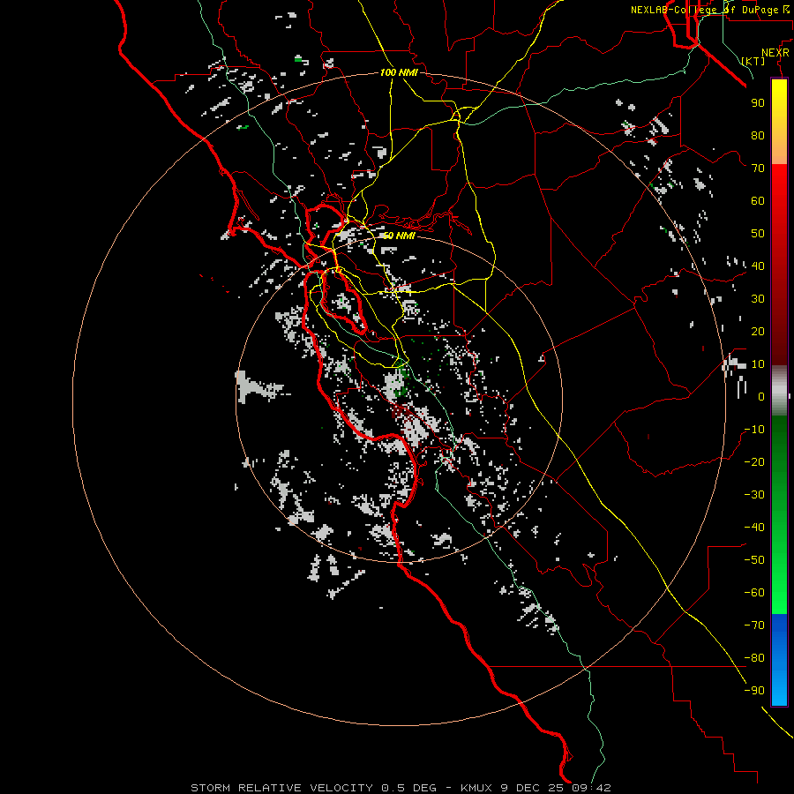Click the -10 scale label
Viewport: 794px width, 794px height.
click(x=754, y=430)
